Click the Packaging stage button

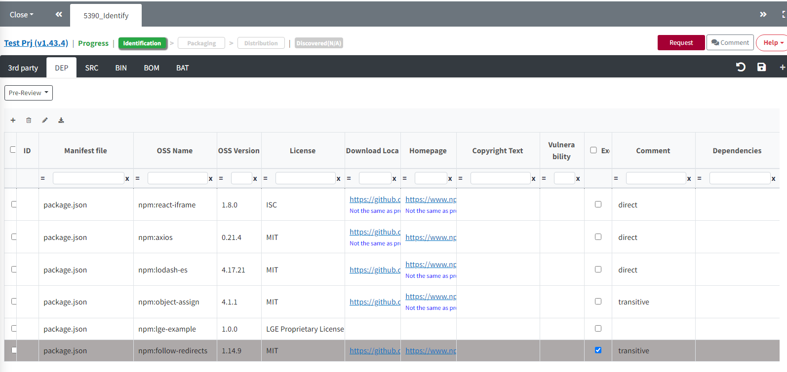pyautogui.click(x=201, y=43)
